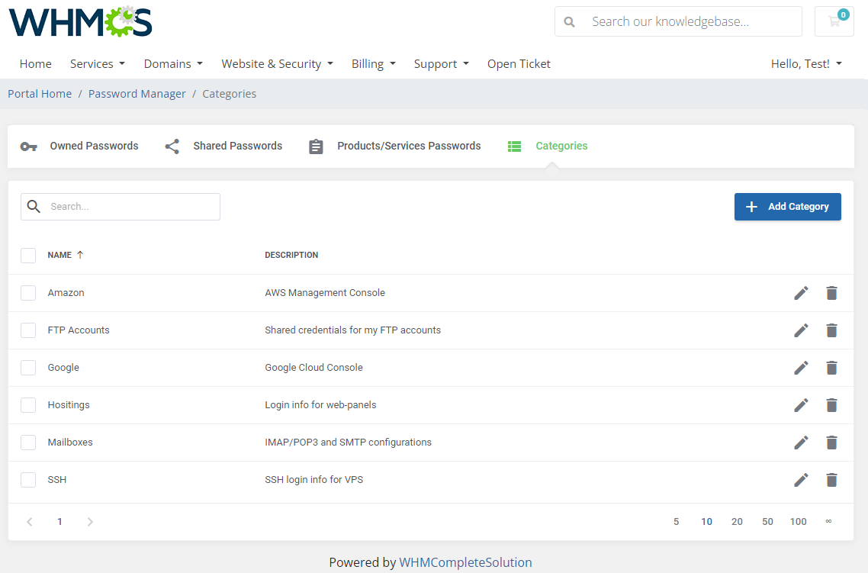Show 10 entries per page
This screenshot has height=573, width=868.
point(706,522)
